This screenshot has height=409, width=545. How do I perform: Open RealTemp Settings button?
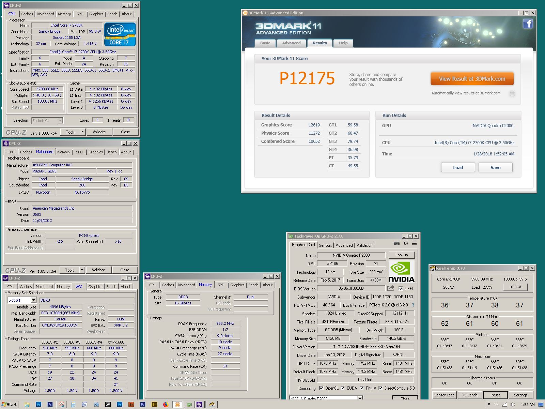(521, 395)
